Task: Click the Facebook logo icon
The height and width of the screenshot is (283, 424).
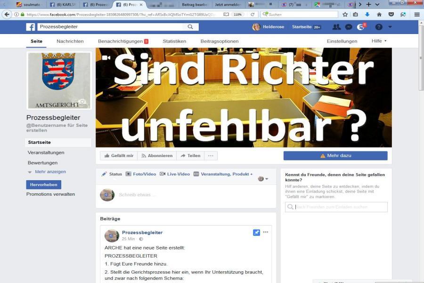Action: (x=31, y=27)
